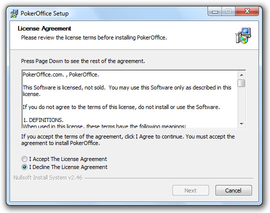Click the installer computer-and-disc icon in header
This screenshot has height=213, width=270.
pyautogui.click(x=243, y=35)
